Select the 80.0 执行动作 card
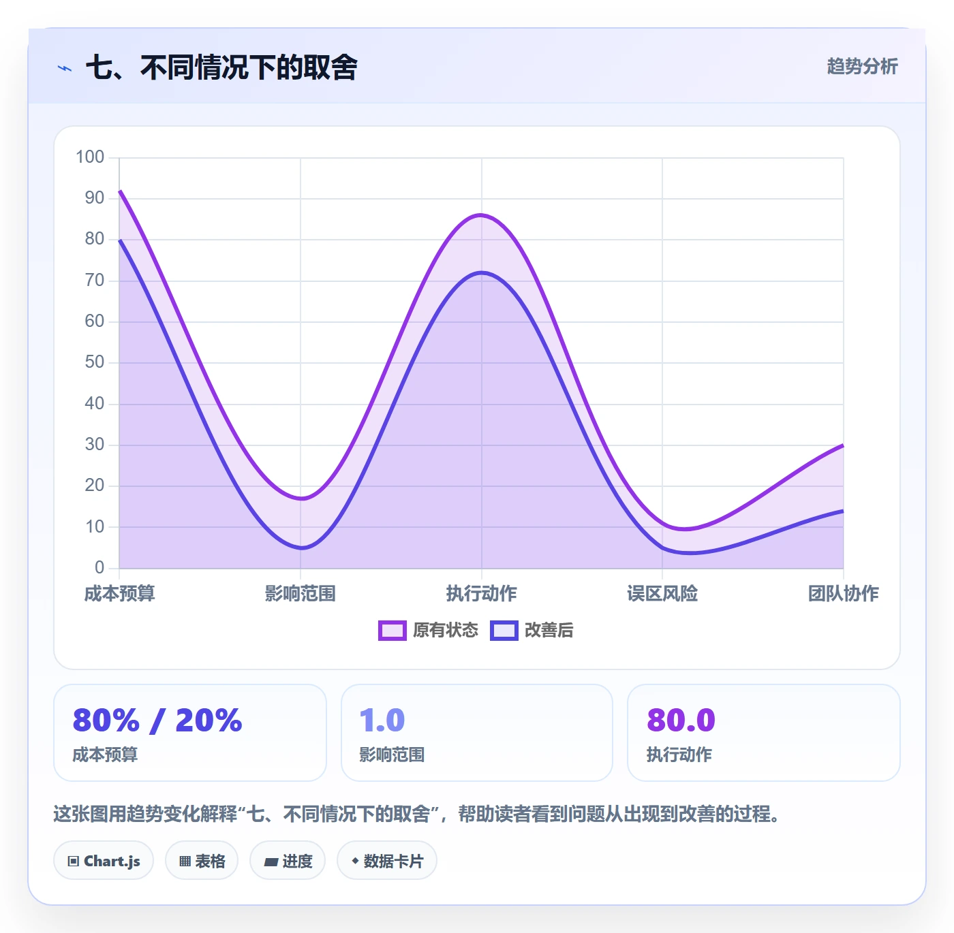The height and width of the screenshot is (933, 954). (x=763, y=733)
